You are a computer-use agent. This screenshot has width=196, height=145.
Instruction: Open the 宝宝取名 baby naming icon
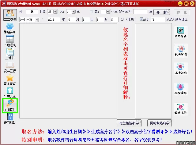[10, 15]
